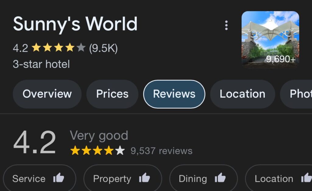Open the partially visible Photos tab
Screen dimensions: 312x191
click(296, 94)
